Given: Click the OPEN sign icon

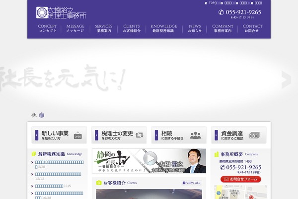Looking at the screenshot, I should [x=78, y=135].
